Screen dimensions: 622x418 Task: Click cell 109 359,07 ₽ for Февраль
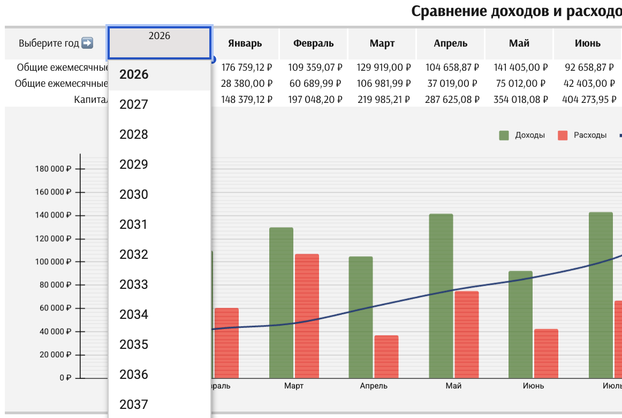pos(315,68)
